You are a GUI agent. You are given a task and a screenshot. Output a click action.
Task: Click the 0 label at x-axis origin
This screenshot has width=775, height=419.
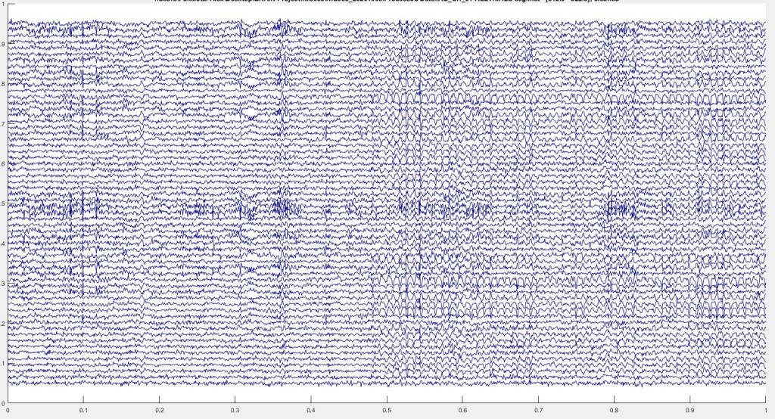point(8,411)
